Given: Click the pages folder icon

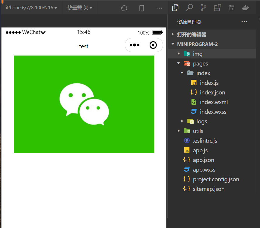Looking at the screenshot, I should (x=187, y=63).
